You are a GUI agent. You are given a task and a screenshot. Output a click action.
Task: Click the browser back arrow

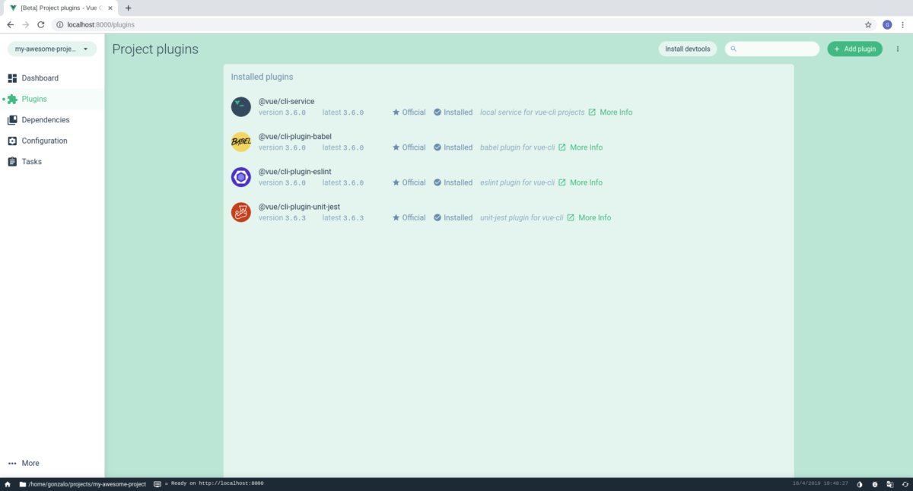point(10,24)
